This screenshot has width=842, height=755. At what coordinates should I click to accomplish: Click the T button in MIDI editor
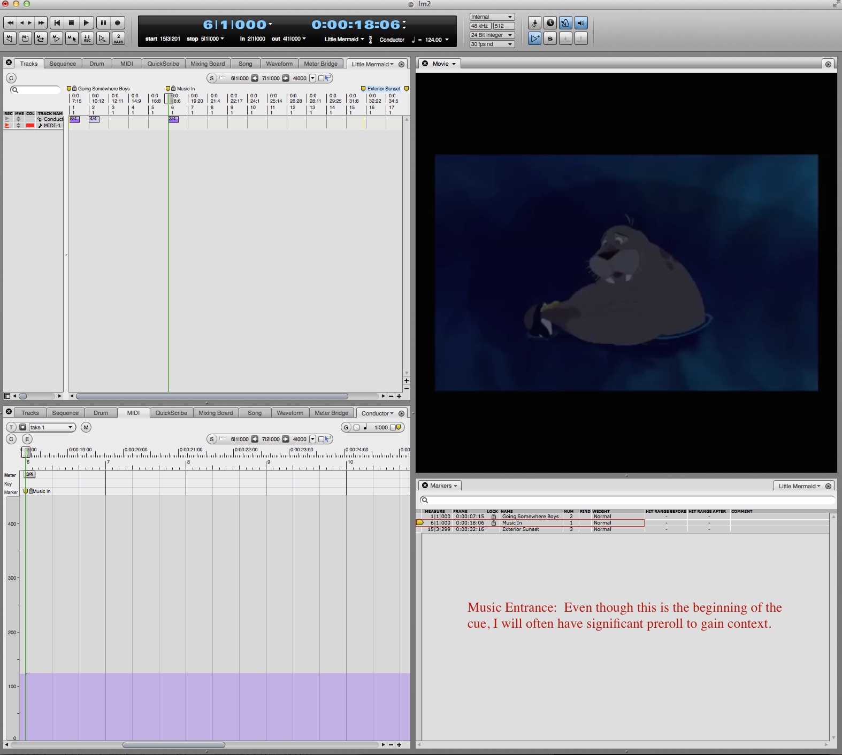pyautogui.click(x=11, y=427)
